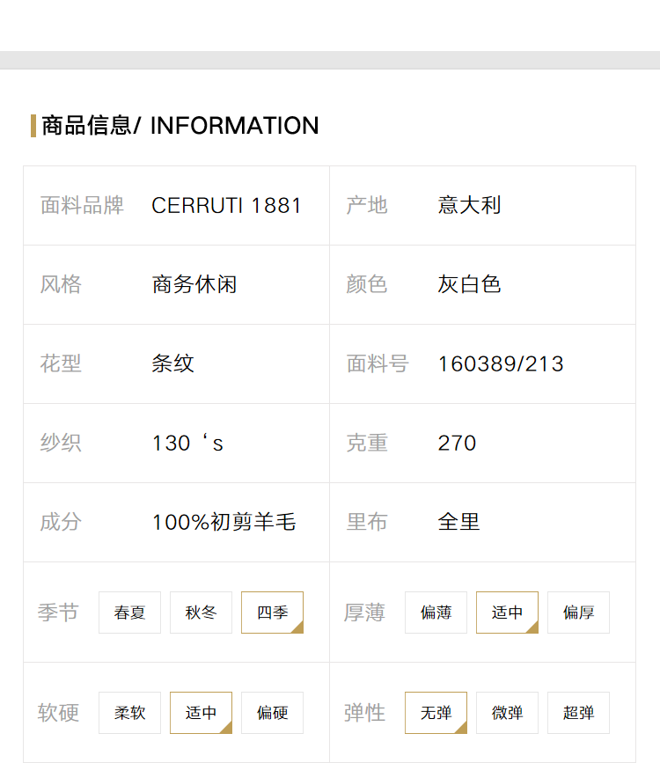Viewport: 660px width, 763px height.
Task: Click the 100%初剪羊毛 composition text
Action: tap(224, 522)
